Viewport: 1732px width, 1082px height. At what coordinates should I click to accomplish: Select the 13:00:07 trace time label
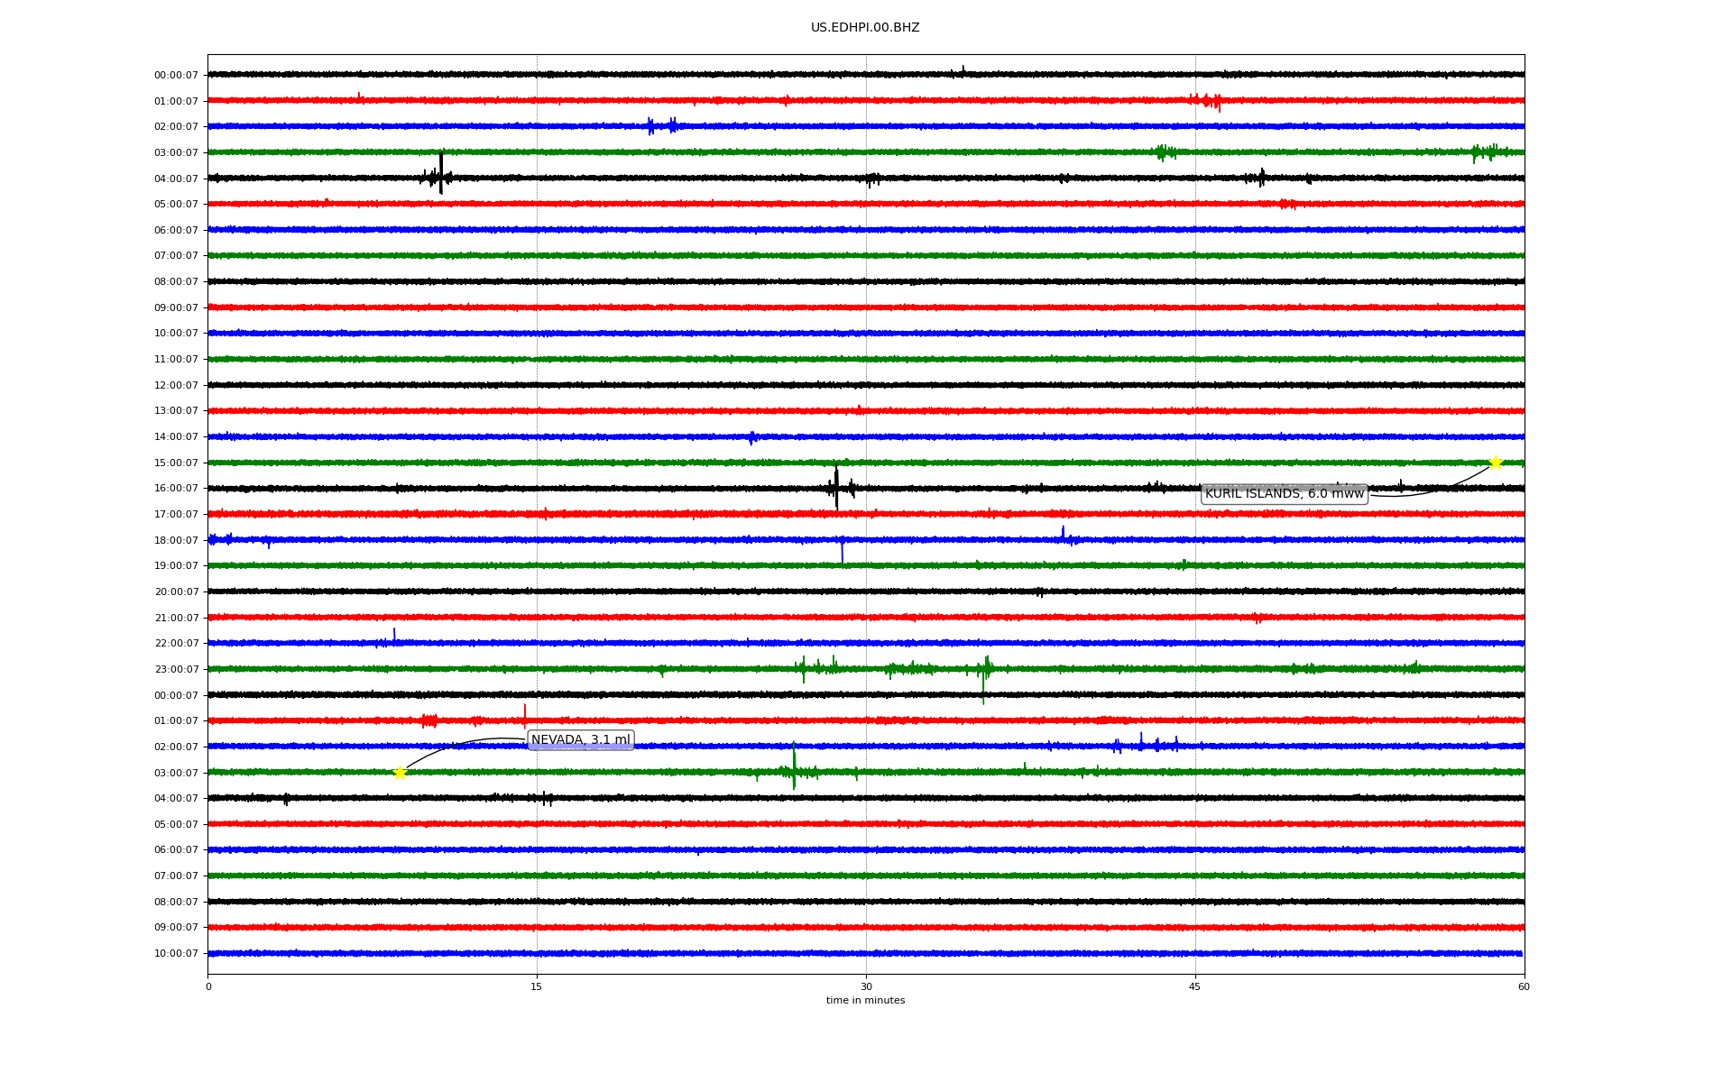(176, 411)
